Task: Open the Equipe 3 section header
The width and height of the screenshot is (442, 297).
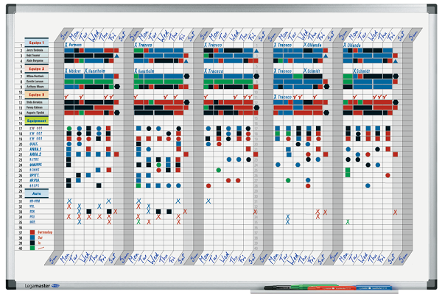Action: [x=37, y=94]
